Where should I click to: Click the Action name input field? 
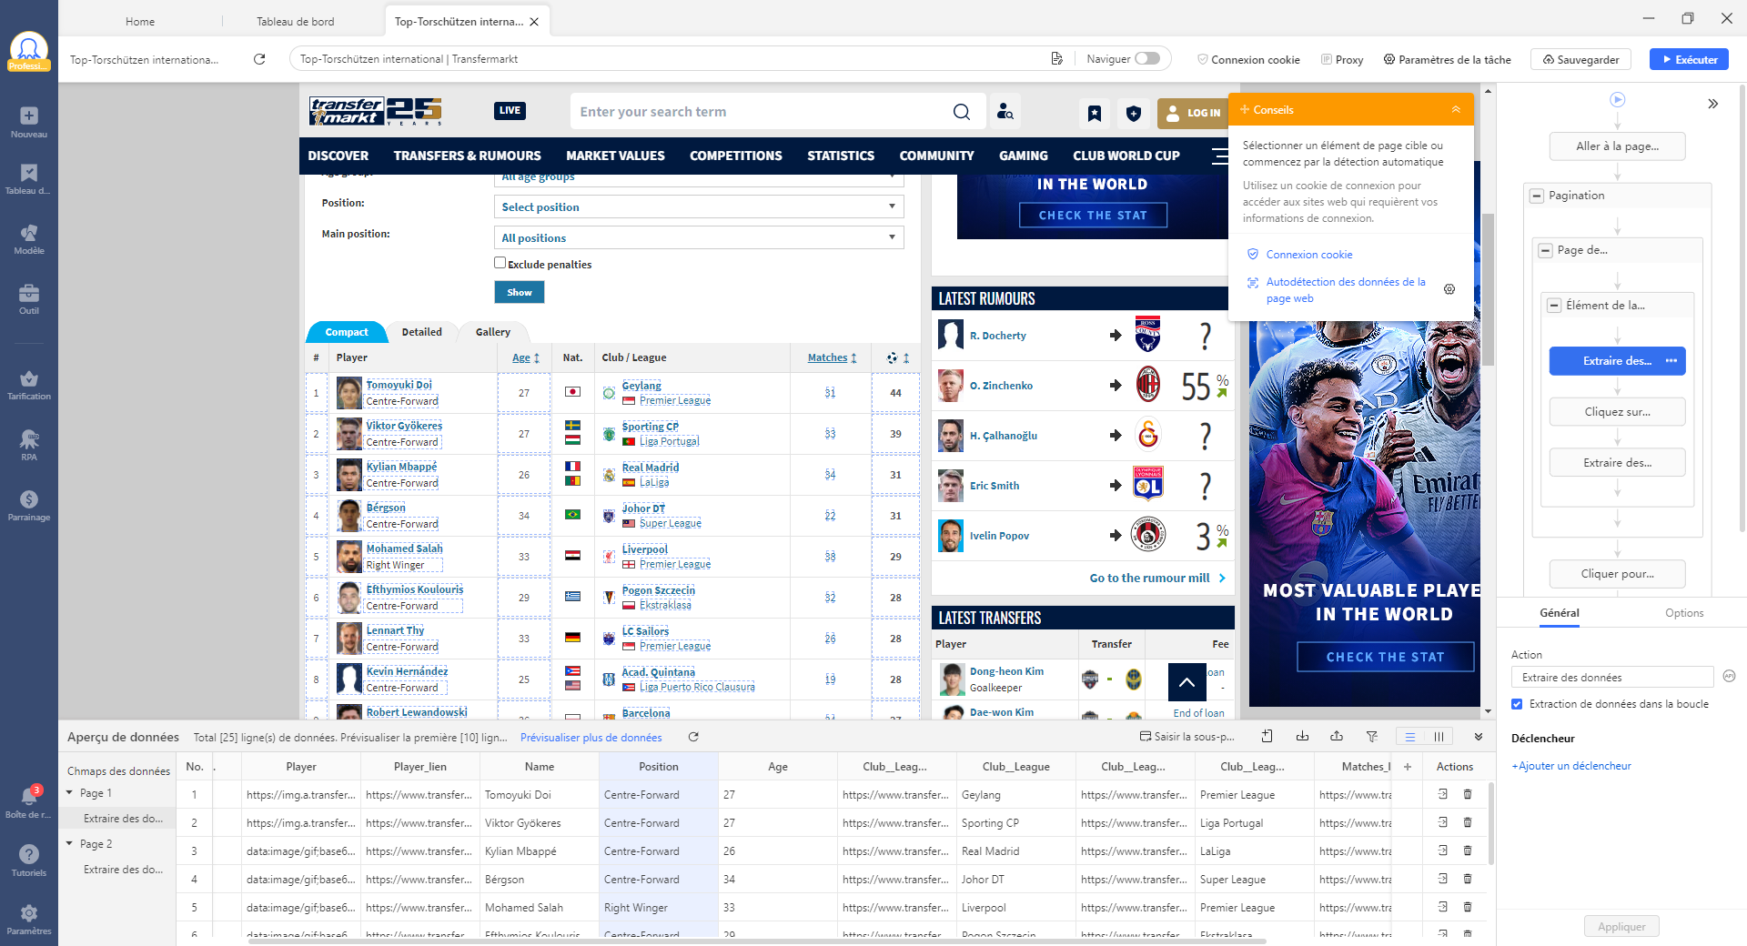1612,678
